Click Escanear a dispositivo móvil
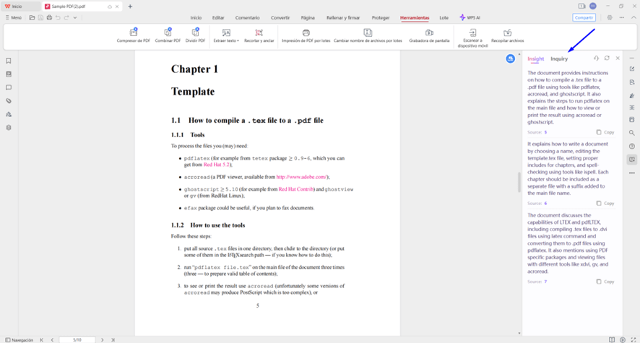Image resolution: width=640 pixels, height=343 pixels. [472, 38]
